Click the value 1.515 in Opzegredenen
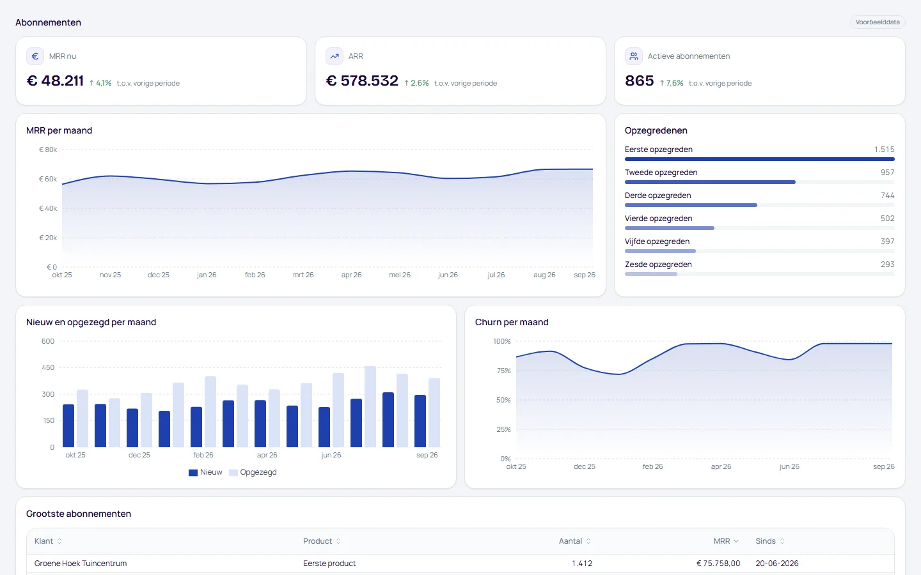Screen dimensions: 921x575 (x=885, y=149)
